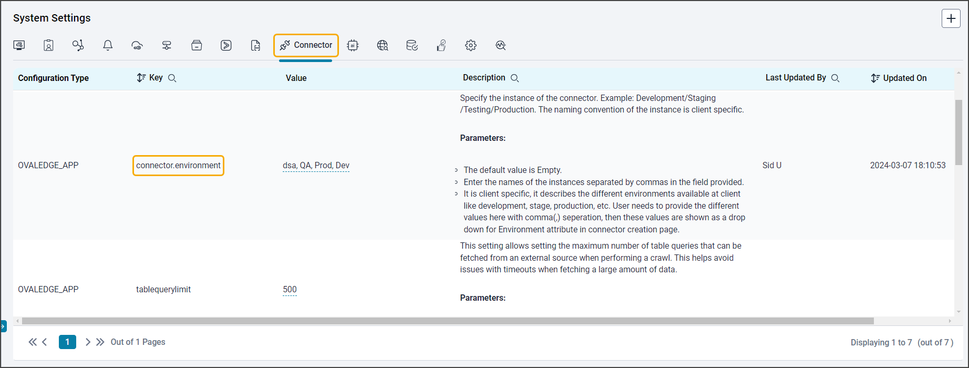Open the cloud key settings tab icon
Image resolution: width=969 pixels, height=368 pixels.
pyautogui.click(x=137, y=45)
